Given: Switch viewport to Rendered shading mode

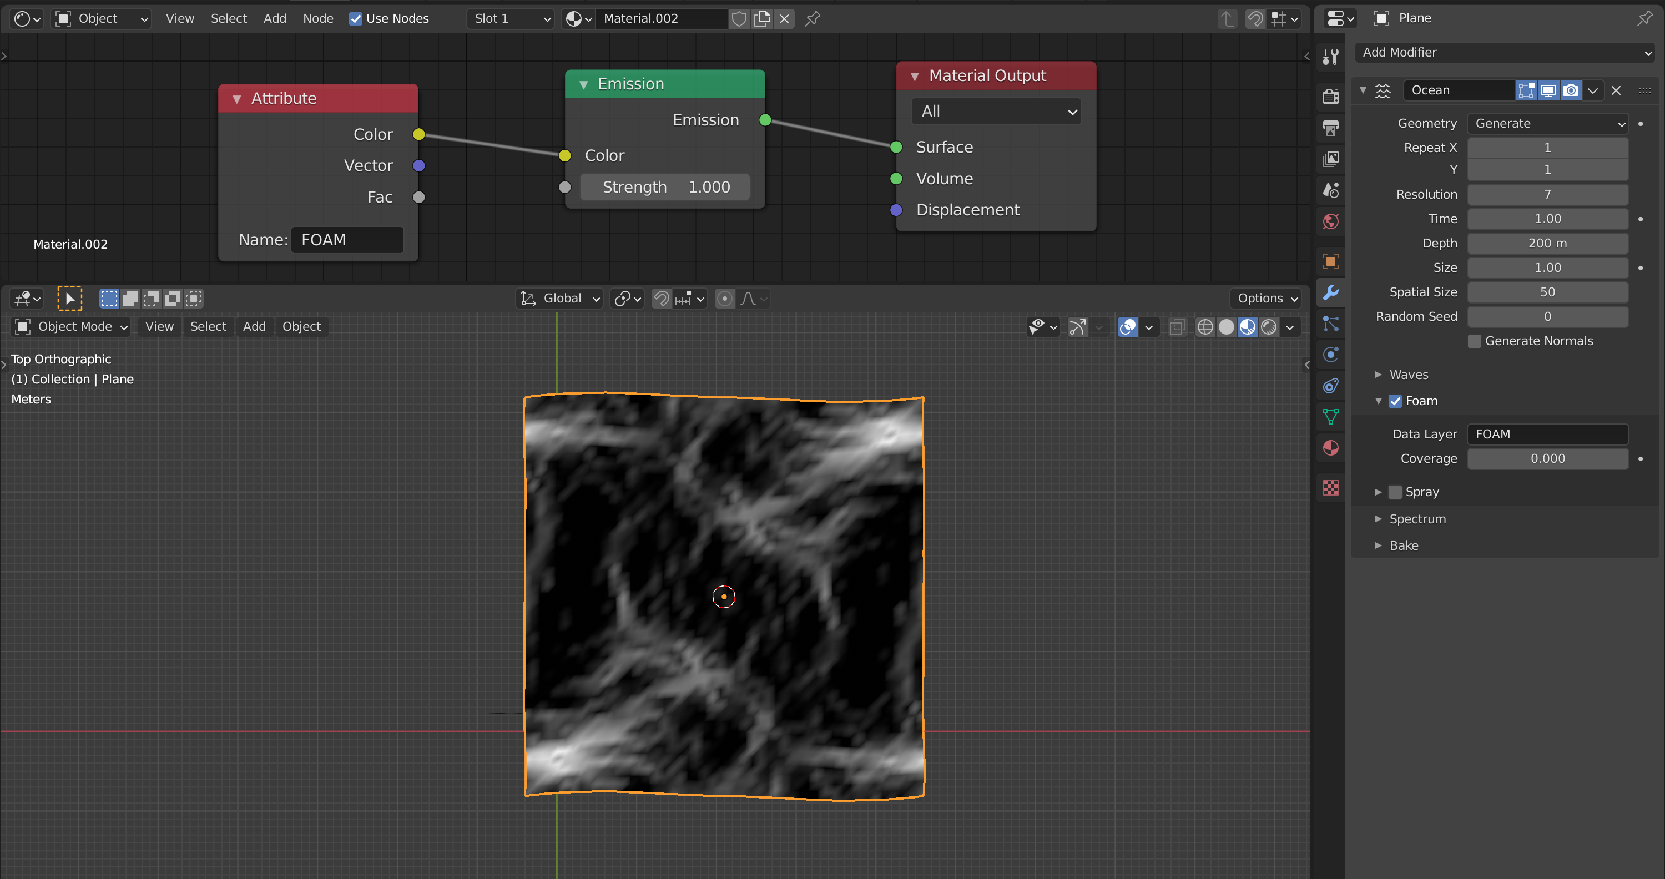Looking at the screenshot, I should pyautogui.click(x=1268, y=326).
